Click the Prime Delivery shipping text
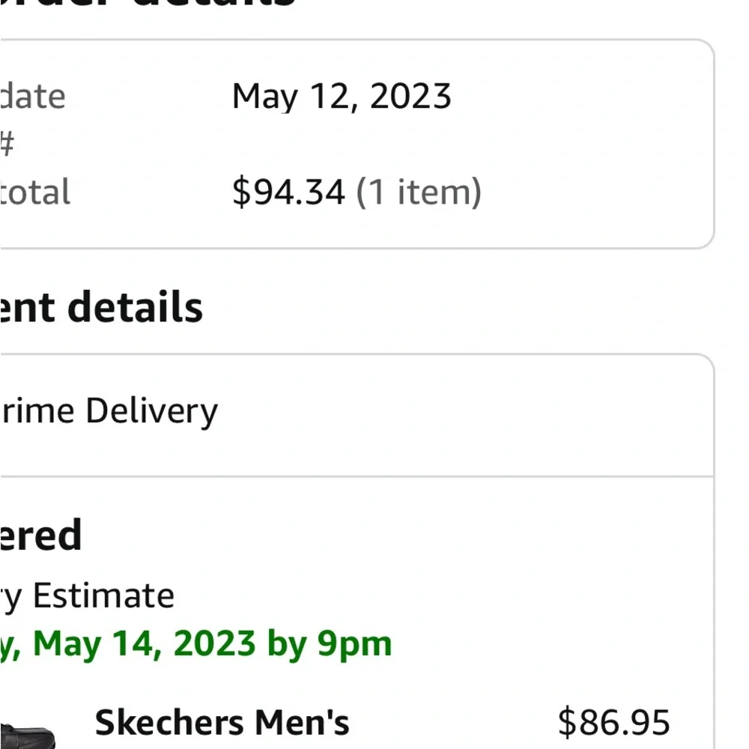 click(109, 411)
